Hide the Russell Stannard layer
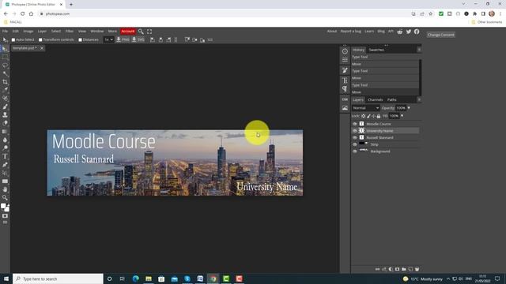The image size is (506, 284). tap(355, 137)
